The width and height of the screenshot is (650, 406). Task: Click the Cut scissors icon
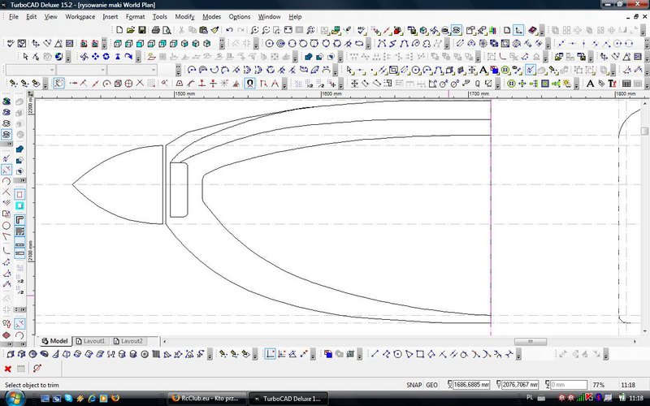pyautogui.click(x=181, y=30)
